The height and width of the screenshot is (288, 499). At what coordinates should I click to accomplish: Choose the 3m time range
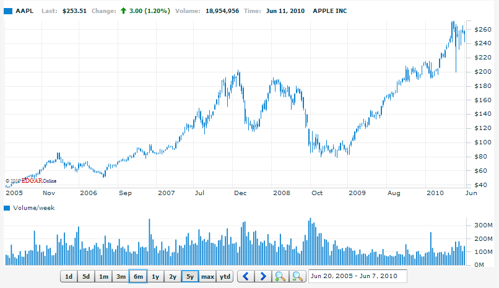pos(121,276)
